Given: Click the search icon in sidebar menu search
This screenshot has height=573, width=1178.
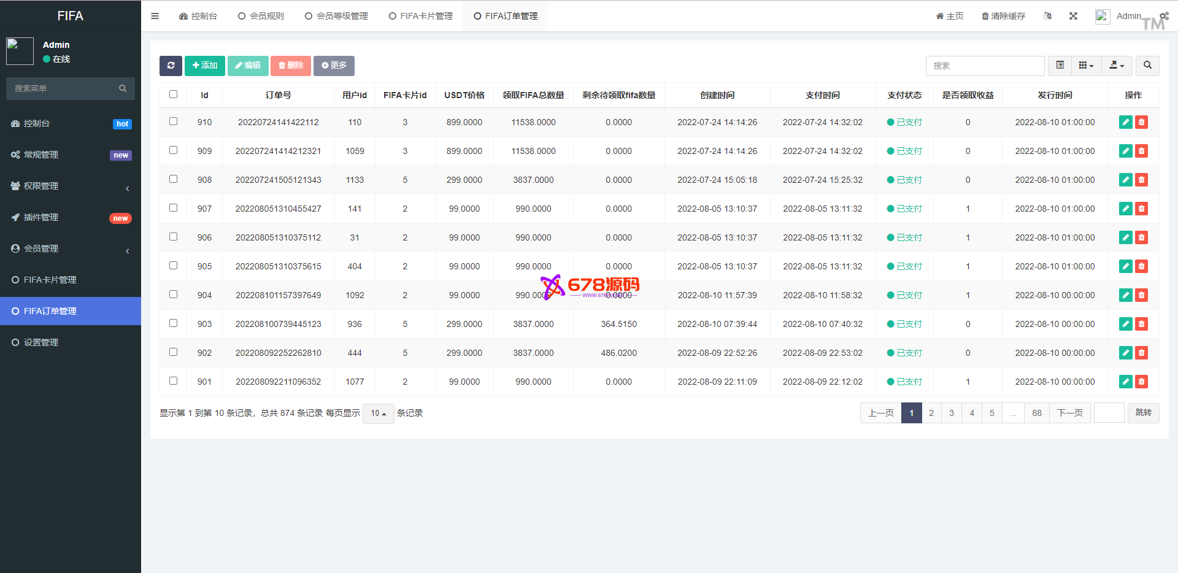Looking at the screenshot, I should coord(123,88).
